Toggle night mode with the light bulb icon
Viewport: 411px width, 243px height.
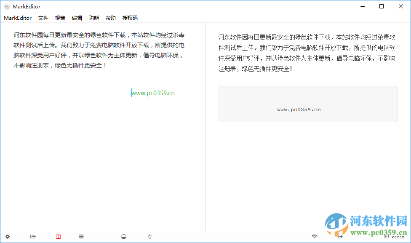tap(149, 237)
